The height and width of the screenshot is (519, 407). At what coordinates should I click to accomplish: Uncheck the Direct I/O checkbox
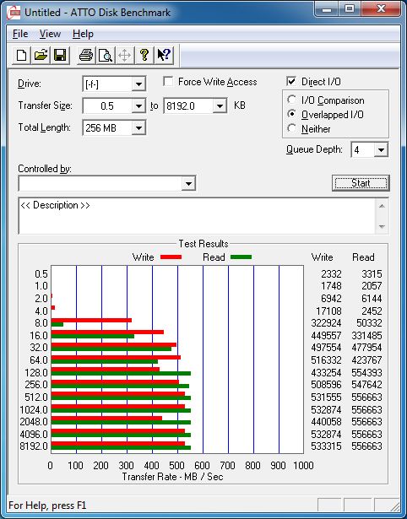(291, 81)
